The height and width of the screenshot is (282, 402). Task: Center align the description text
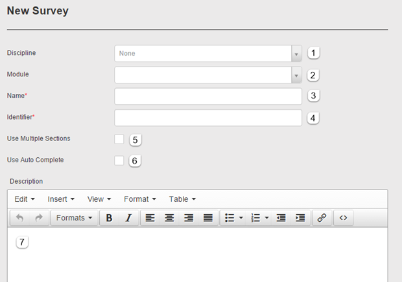169,218
